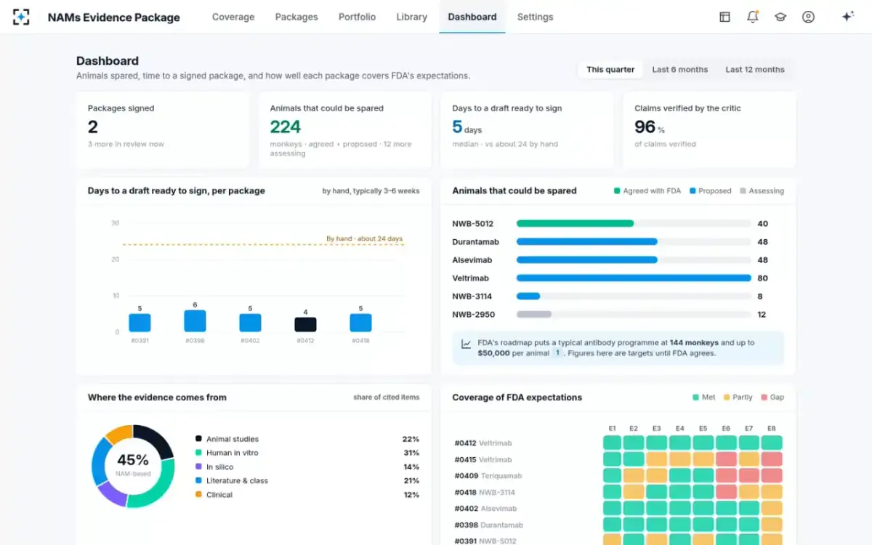Open coverage row #0402 Alsevimab
The height and width of the screenshot is (545, 872).
pos(618,509)
